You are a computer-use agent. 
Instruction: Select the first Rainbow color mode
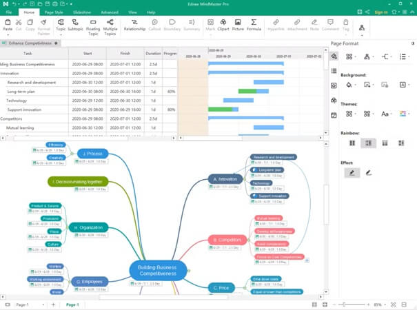coord(352,143)
